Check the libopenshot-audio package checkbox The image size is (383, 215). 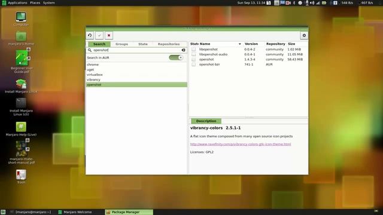pos(193,54)
